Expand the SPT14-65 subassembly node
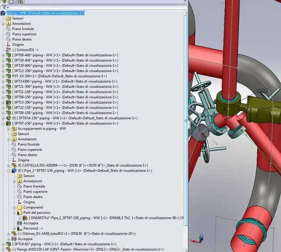 3,244
